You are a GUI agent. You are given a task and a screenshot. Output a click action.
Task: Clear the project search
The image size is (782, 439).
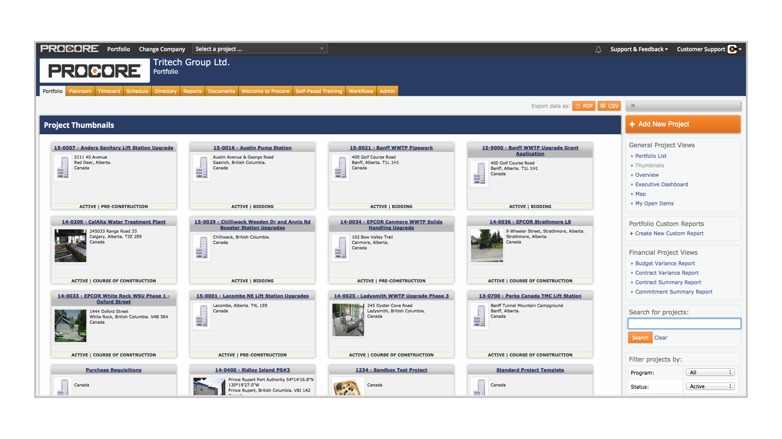(660, 338)
